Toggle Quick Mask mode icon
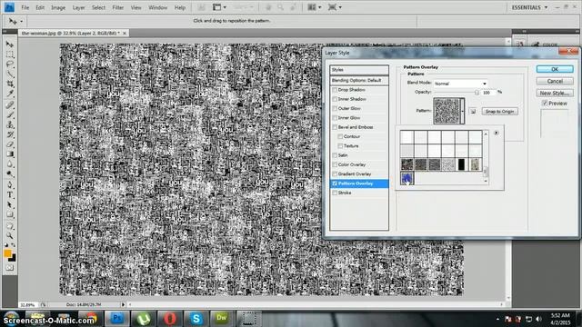The width and height of the screenshot is (582, 327). coord(10,268)
